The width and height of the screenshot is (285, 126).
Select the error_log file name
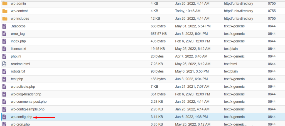click(18, 34)
